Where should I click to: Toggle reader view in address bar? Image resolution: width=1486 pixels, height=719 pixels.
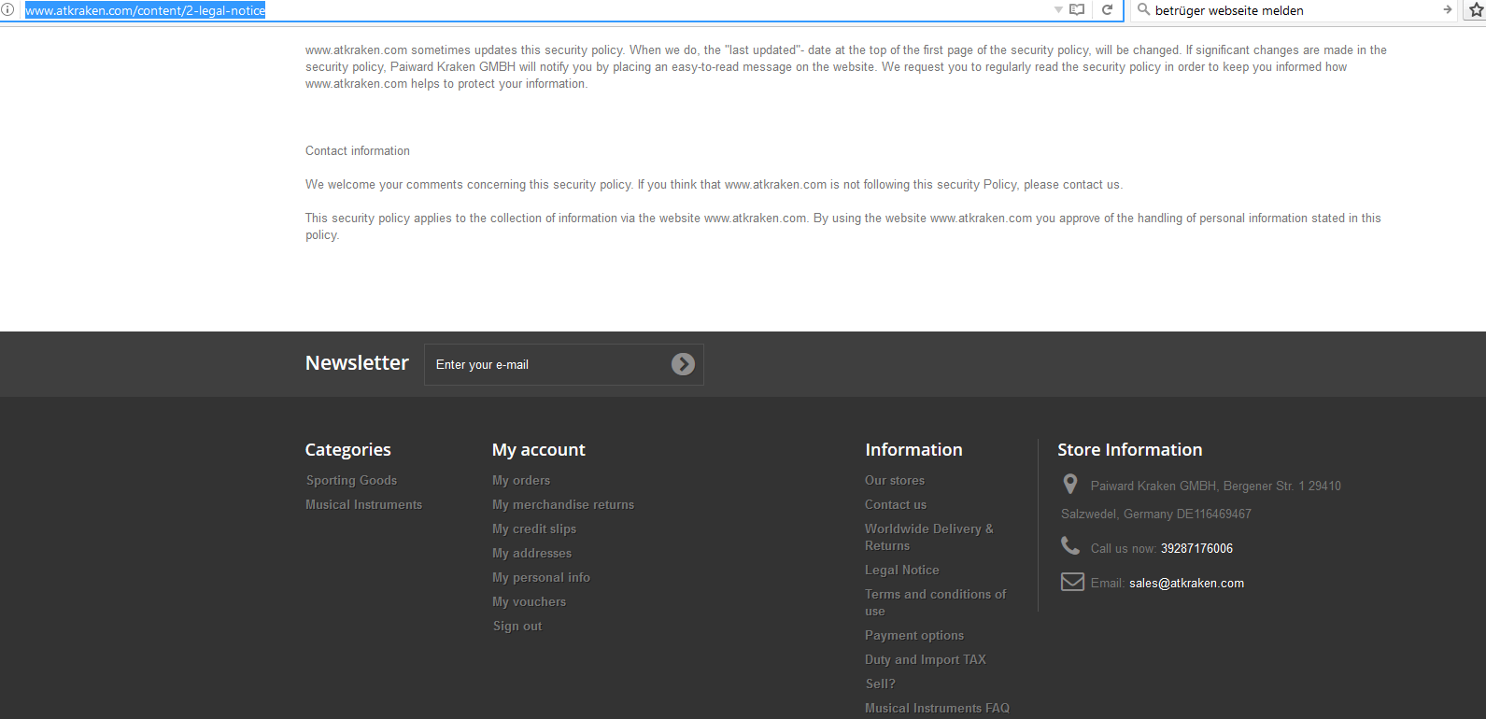point(1077,10)
